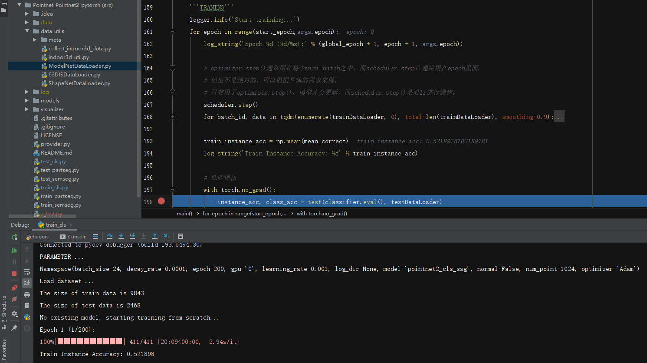Collapse the data_utils folder
The height and width of the screenshot is (363, 647).
tap(27, 31)
